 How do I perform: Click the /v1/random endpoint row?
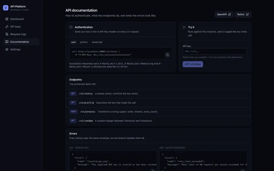click(x=158, y=121)
